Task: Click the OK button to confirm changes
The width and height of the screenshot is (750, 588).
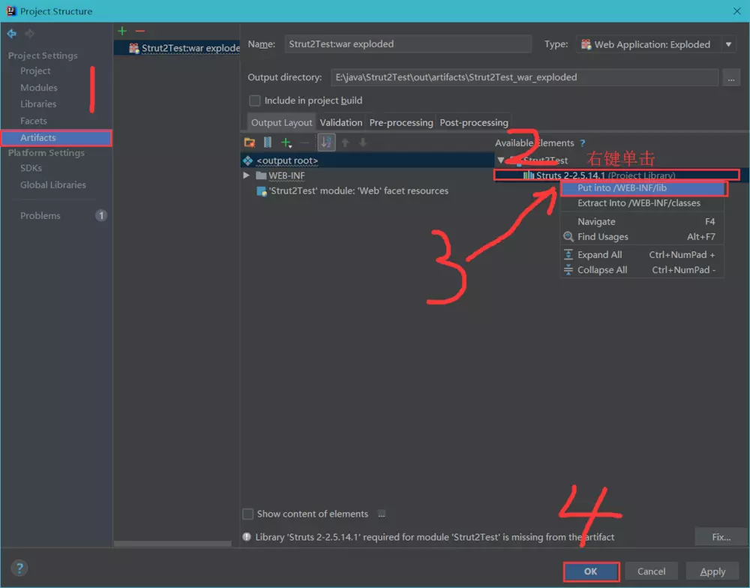Action: [591, 571]
